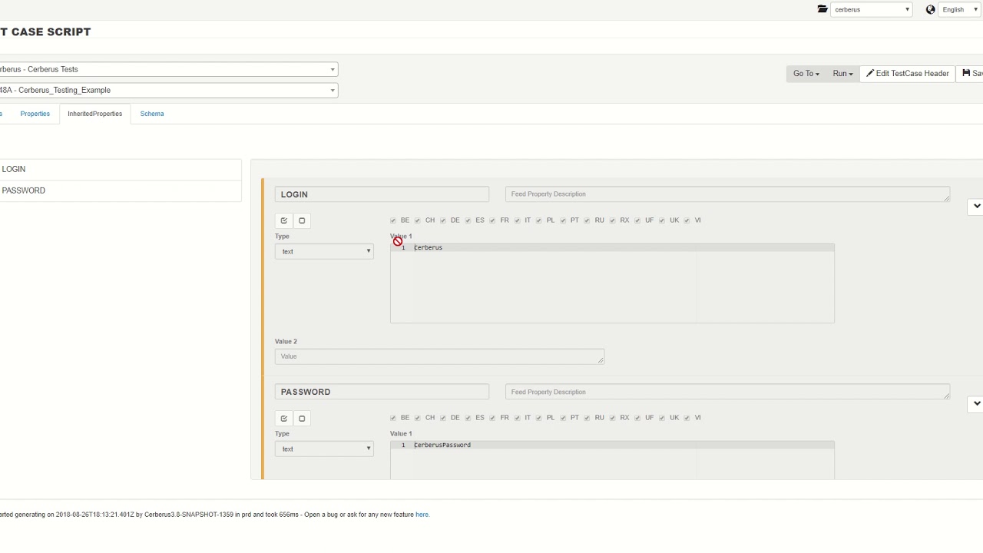The height and width of the screenshot is (553, 983).
Task: Click the unselect-all countries icon under LOGIN
Action: 302,220
